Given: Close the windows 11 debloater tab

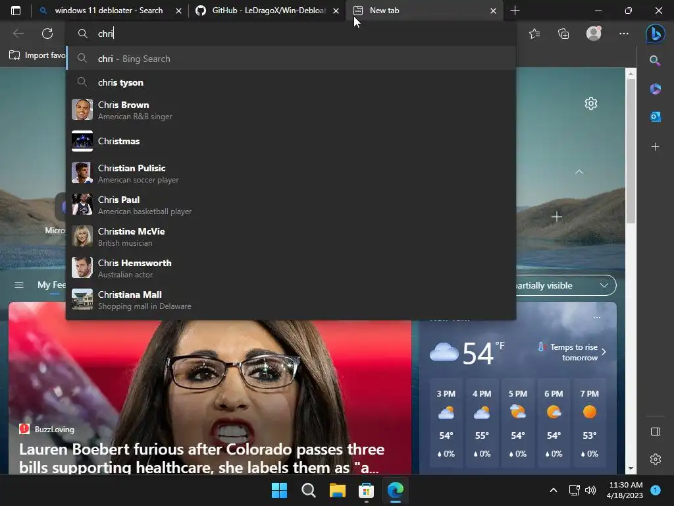Looking at the screenshot, I should 178,11.
